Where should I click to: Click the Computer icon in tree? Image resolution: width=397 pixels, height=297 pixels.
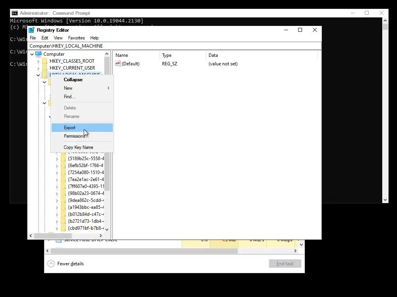[x=38, y=54]
